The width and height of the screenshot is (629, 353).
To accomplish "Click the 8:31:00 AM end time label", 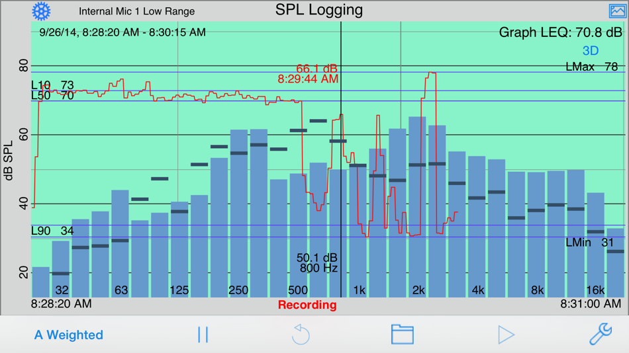I will 591,304.
